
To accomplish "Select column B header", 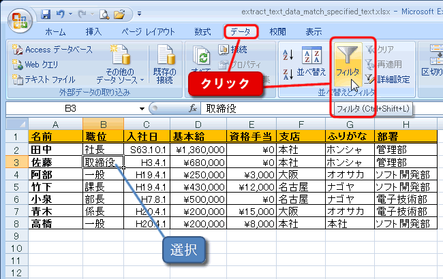I will 103,124.
